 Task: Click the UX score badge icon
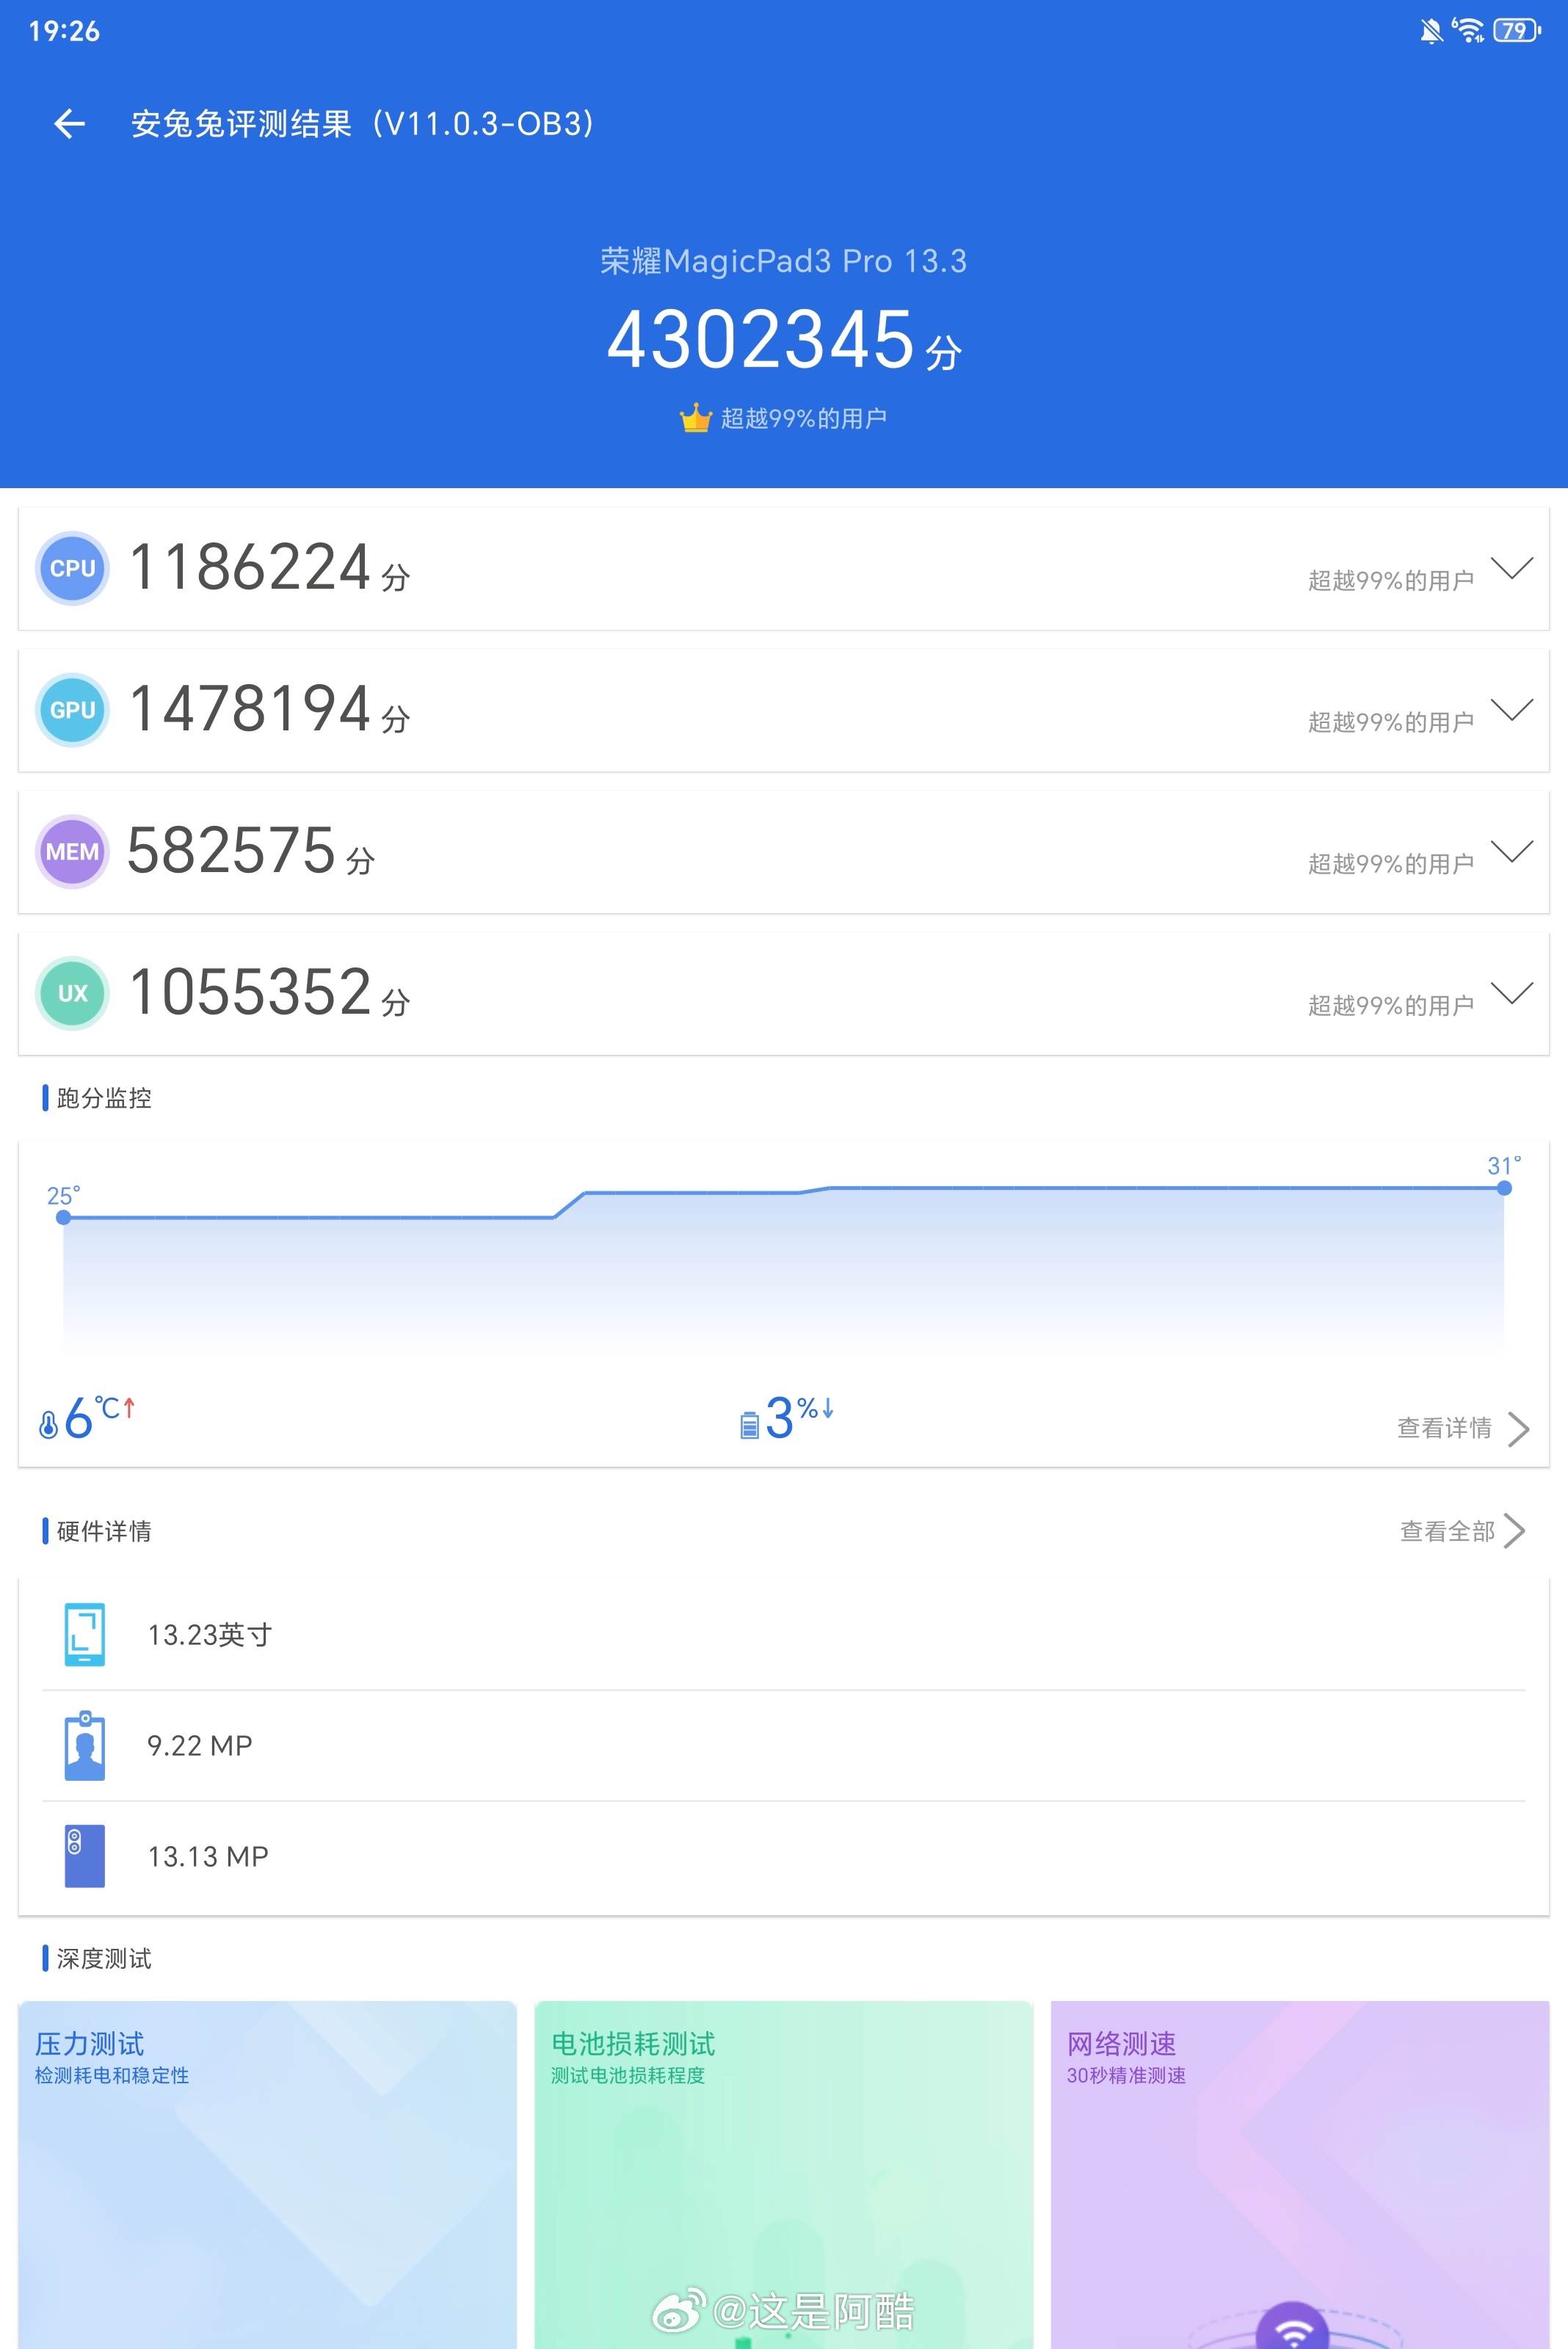pos(72,993)
